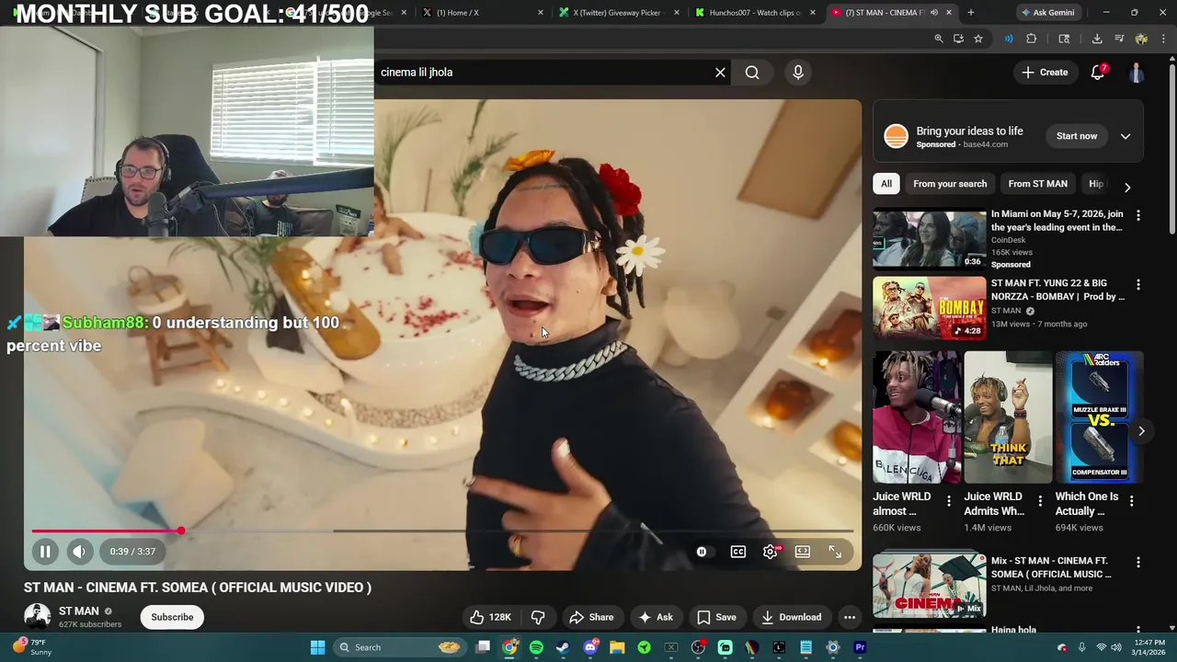Viewport: 1177px width, 662px height.
Task: Click the magnifier search button
Action: [752, 72]
